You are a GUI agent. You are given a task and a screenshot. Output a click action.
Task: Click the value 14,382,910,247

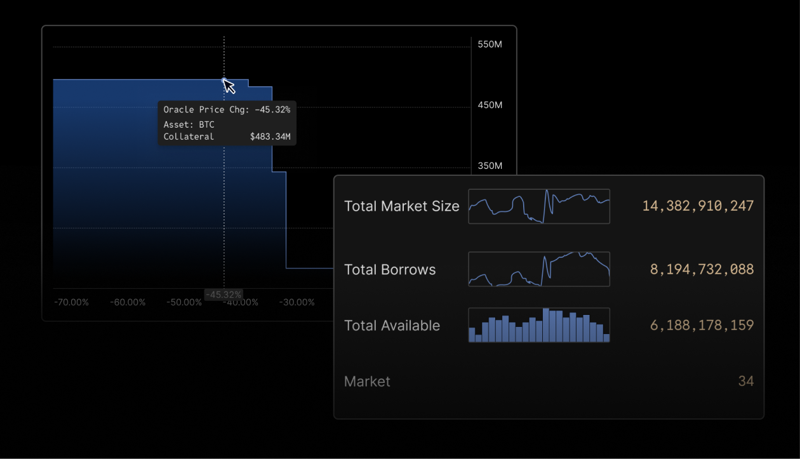698,206
